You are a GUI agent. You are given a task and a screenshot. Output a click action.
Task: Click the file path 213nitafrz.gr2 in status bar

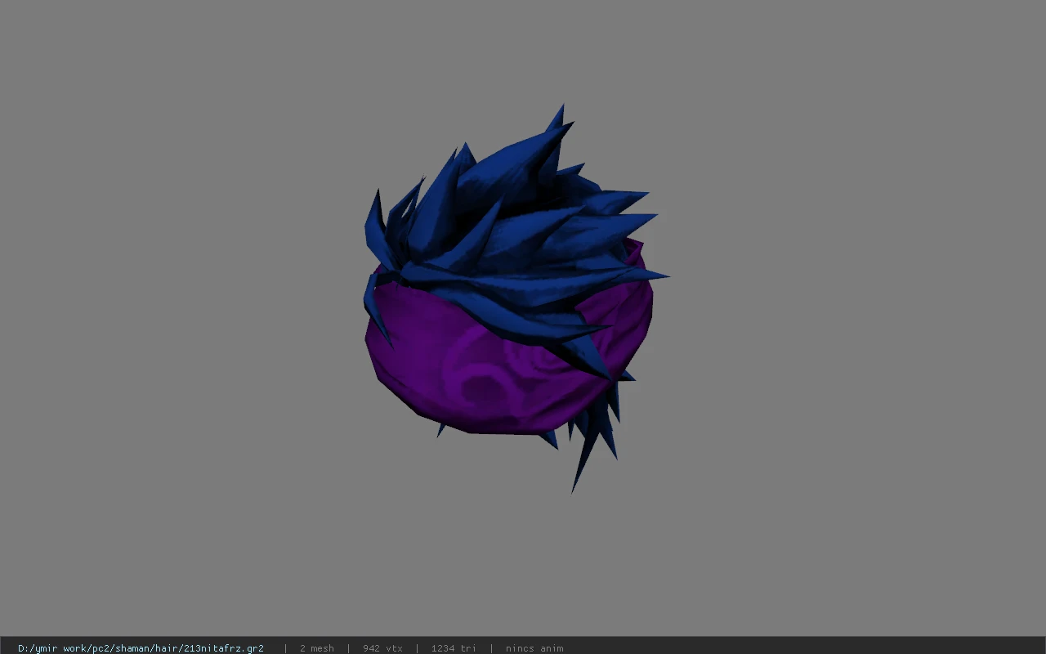[141, 648]
